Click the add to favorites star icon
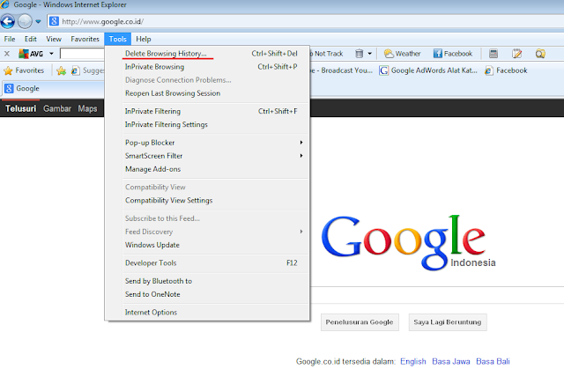Viewport: 564px width, 369px height. (x=62, y=70)
